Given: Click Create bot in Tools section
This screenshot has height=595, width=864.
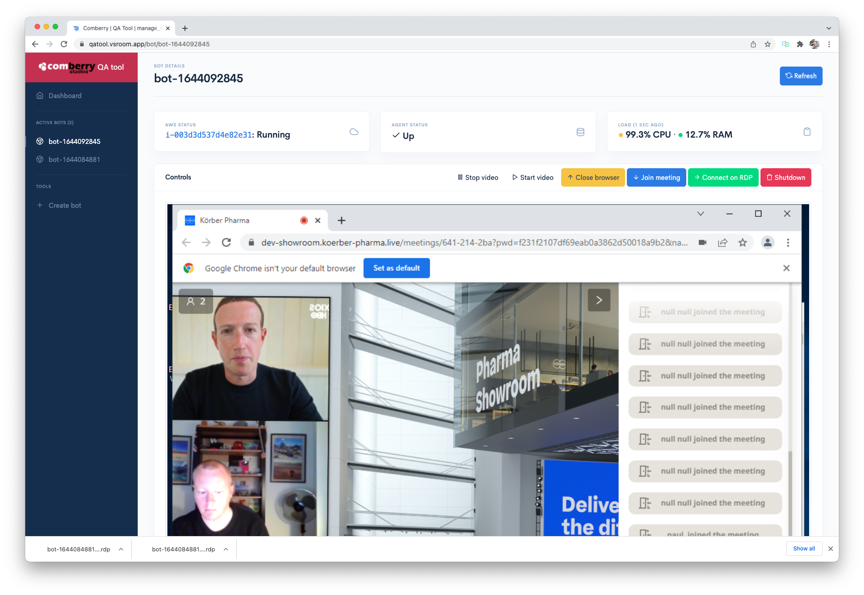Looking at the screenshot, I should (x=65, y=206).
